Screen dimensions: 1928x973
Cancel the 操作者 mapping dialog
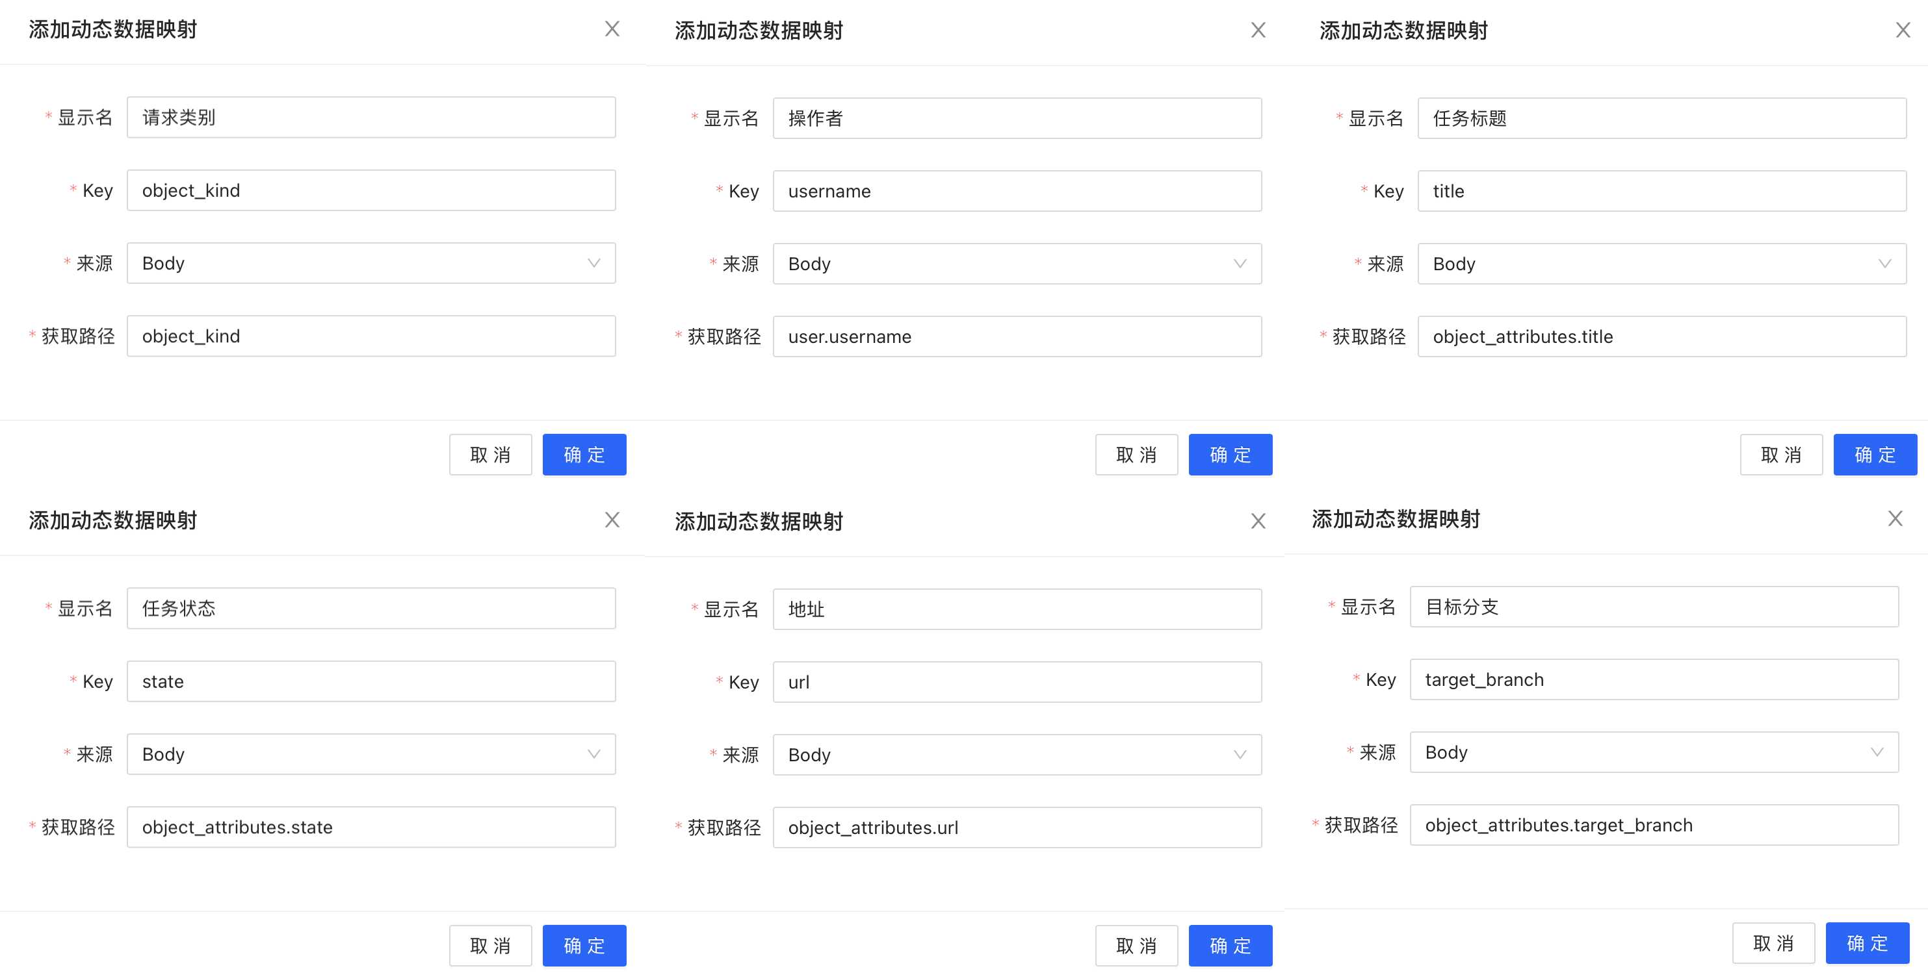[x=1136, y=455]
